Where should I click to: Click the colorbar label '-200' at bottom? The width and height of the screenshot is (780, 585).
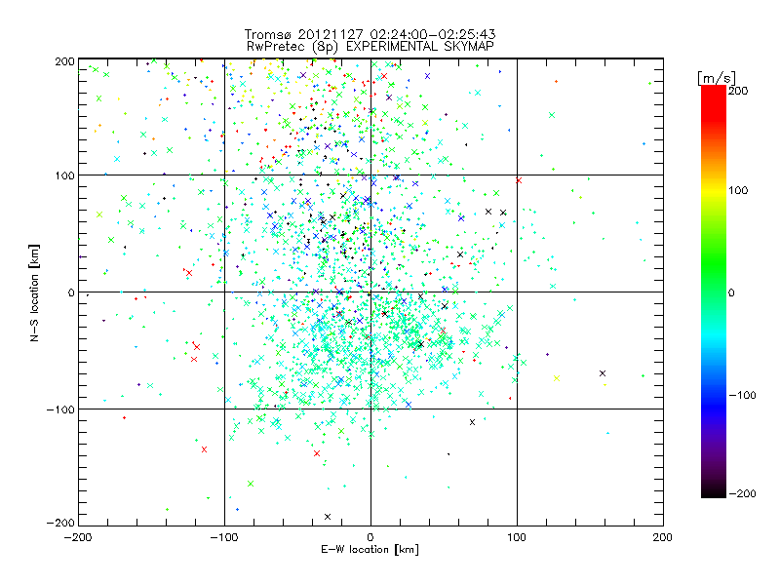click(742, 493)
